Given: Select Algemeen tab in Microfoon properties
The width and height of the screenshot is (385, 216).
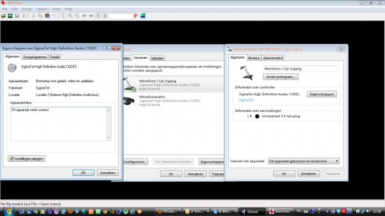Looking at the screenshot, I should point(238,57).
